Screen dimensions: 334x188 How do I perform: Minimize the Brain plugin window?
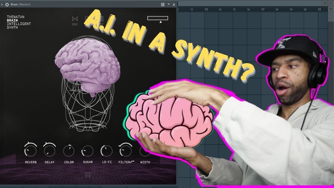tap(169, 4)
